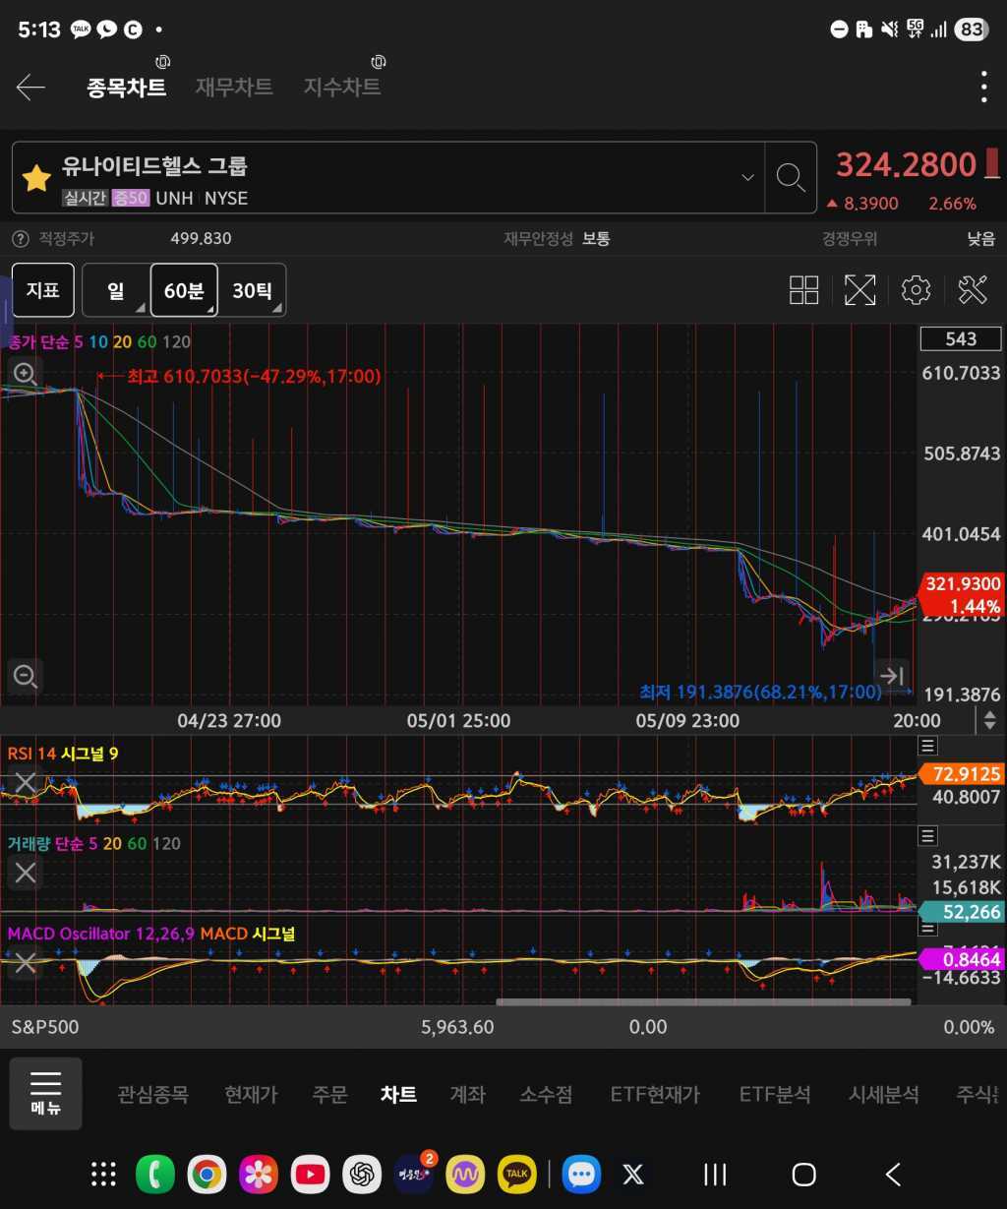Screen dimensions: 1007x1209
Task: Expand chart to fullscreen
Action: (x=859, y=290)
